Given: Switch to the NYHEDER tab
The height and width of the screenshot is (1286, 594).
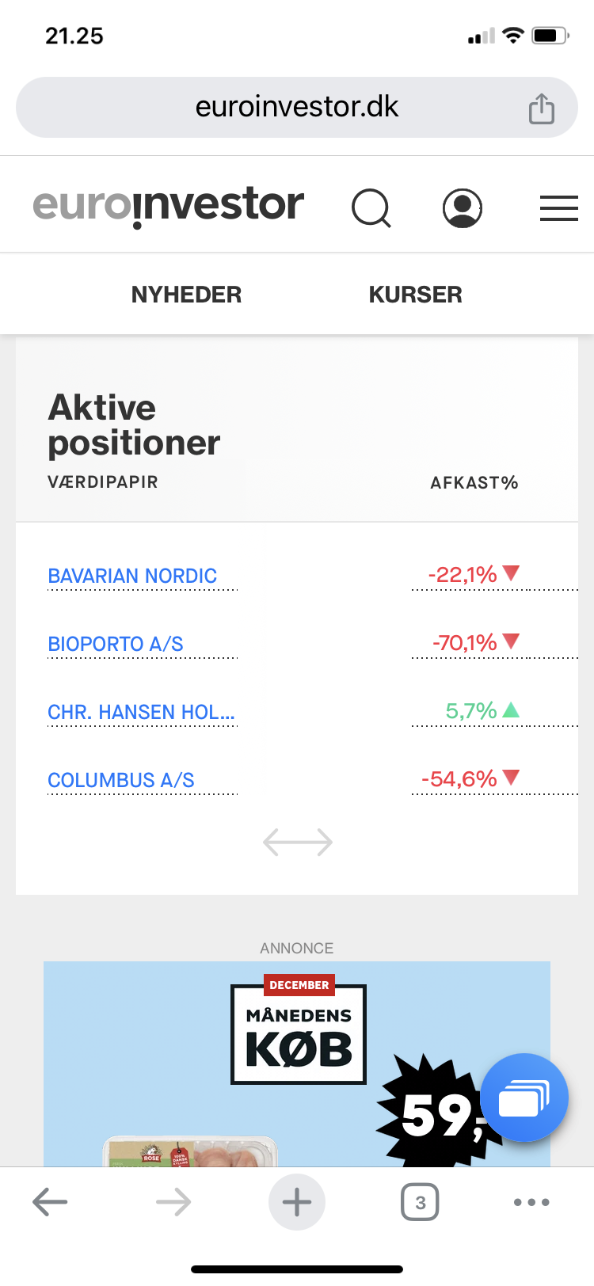Looking at the screenshot, I should click(186, 295).
